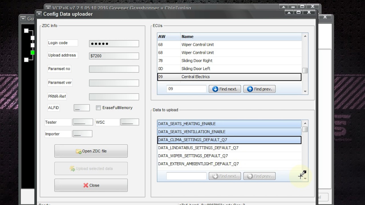Click the Data to upload list scrollbar thumb
365x205 pixels.
305,129
